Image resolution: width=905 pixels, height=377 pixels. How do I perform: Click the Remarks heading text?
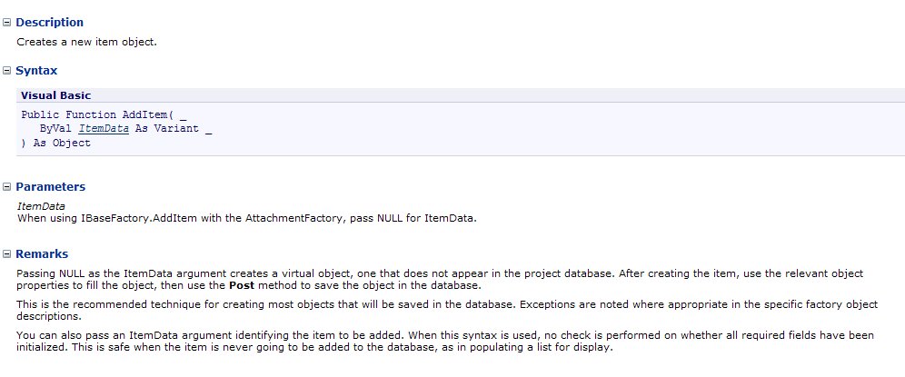[42, 254]
